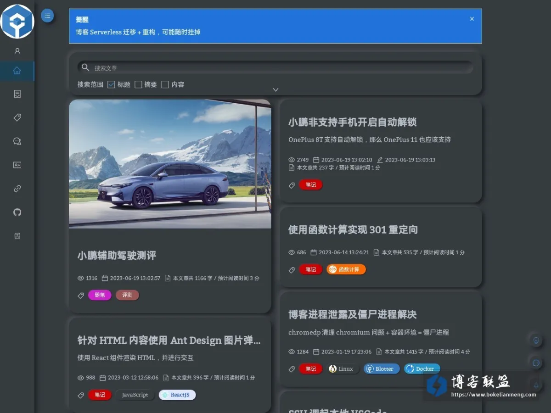The height and width of the screenshot is (413, 551).
Task: Click publish date 2023-06-14 13:24:21
Action: pos(344,252)
